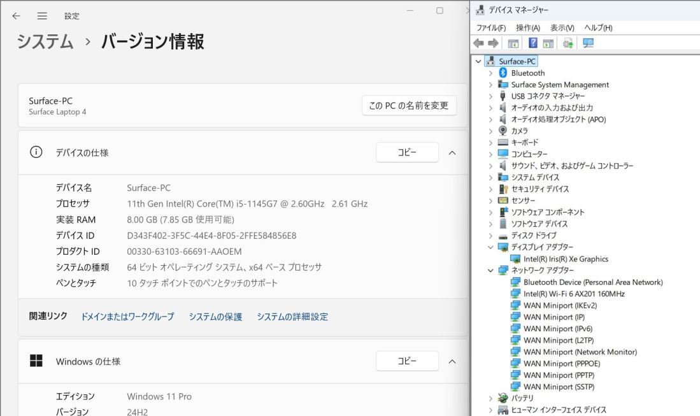Screen dimensions: 700x416
Task: Click システム in the breadcrumb
Action: [45, 41]
